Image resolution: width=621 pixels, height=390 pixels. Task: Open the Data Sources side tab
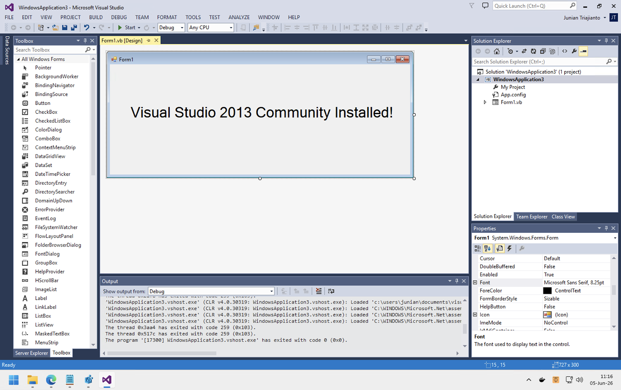pyautogui.click(x=7, y=50)
